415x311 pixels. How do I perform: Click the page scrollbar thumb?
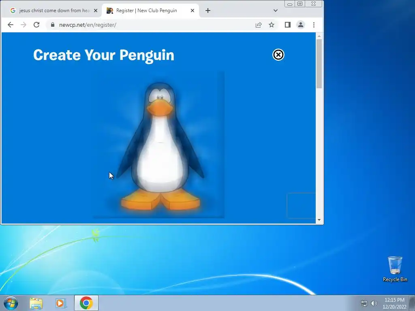(319, 64)
